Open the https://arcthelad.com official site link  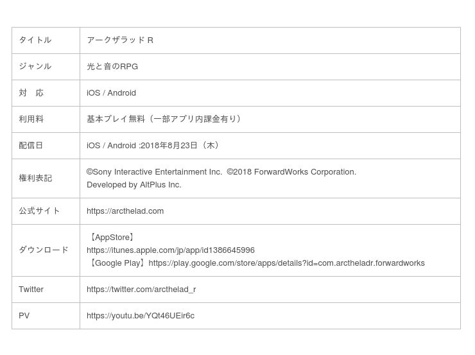coord(125,211)
